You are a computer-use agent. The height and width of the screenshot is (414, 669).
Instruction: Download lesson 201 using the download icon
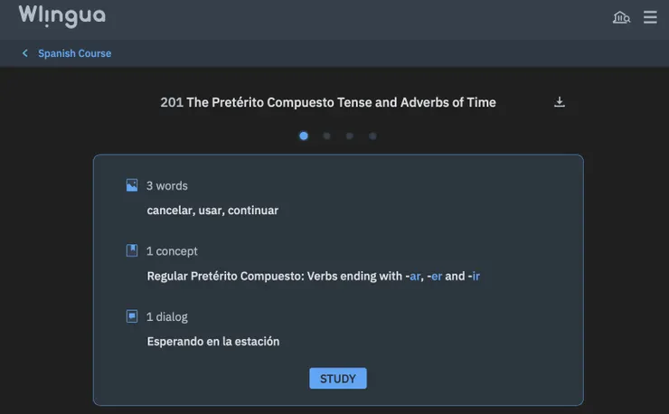(560, 102)
